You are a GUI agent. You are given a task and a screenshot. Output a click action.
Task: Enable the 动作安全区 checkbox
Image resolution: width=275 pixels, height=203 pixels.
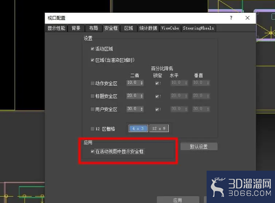click(x=93, y=83)
